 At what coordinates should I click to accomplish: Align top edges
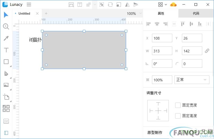pos(183,24)
